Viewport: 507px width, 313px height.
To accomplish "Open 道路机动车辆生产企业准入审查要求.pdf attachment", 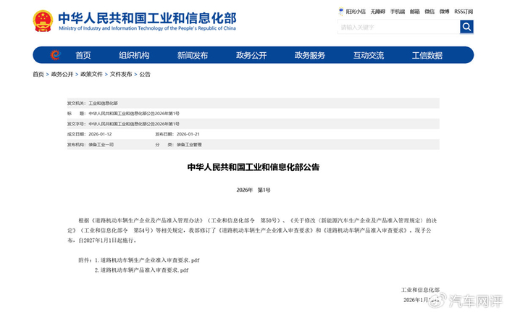I will tap(150, 260).
